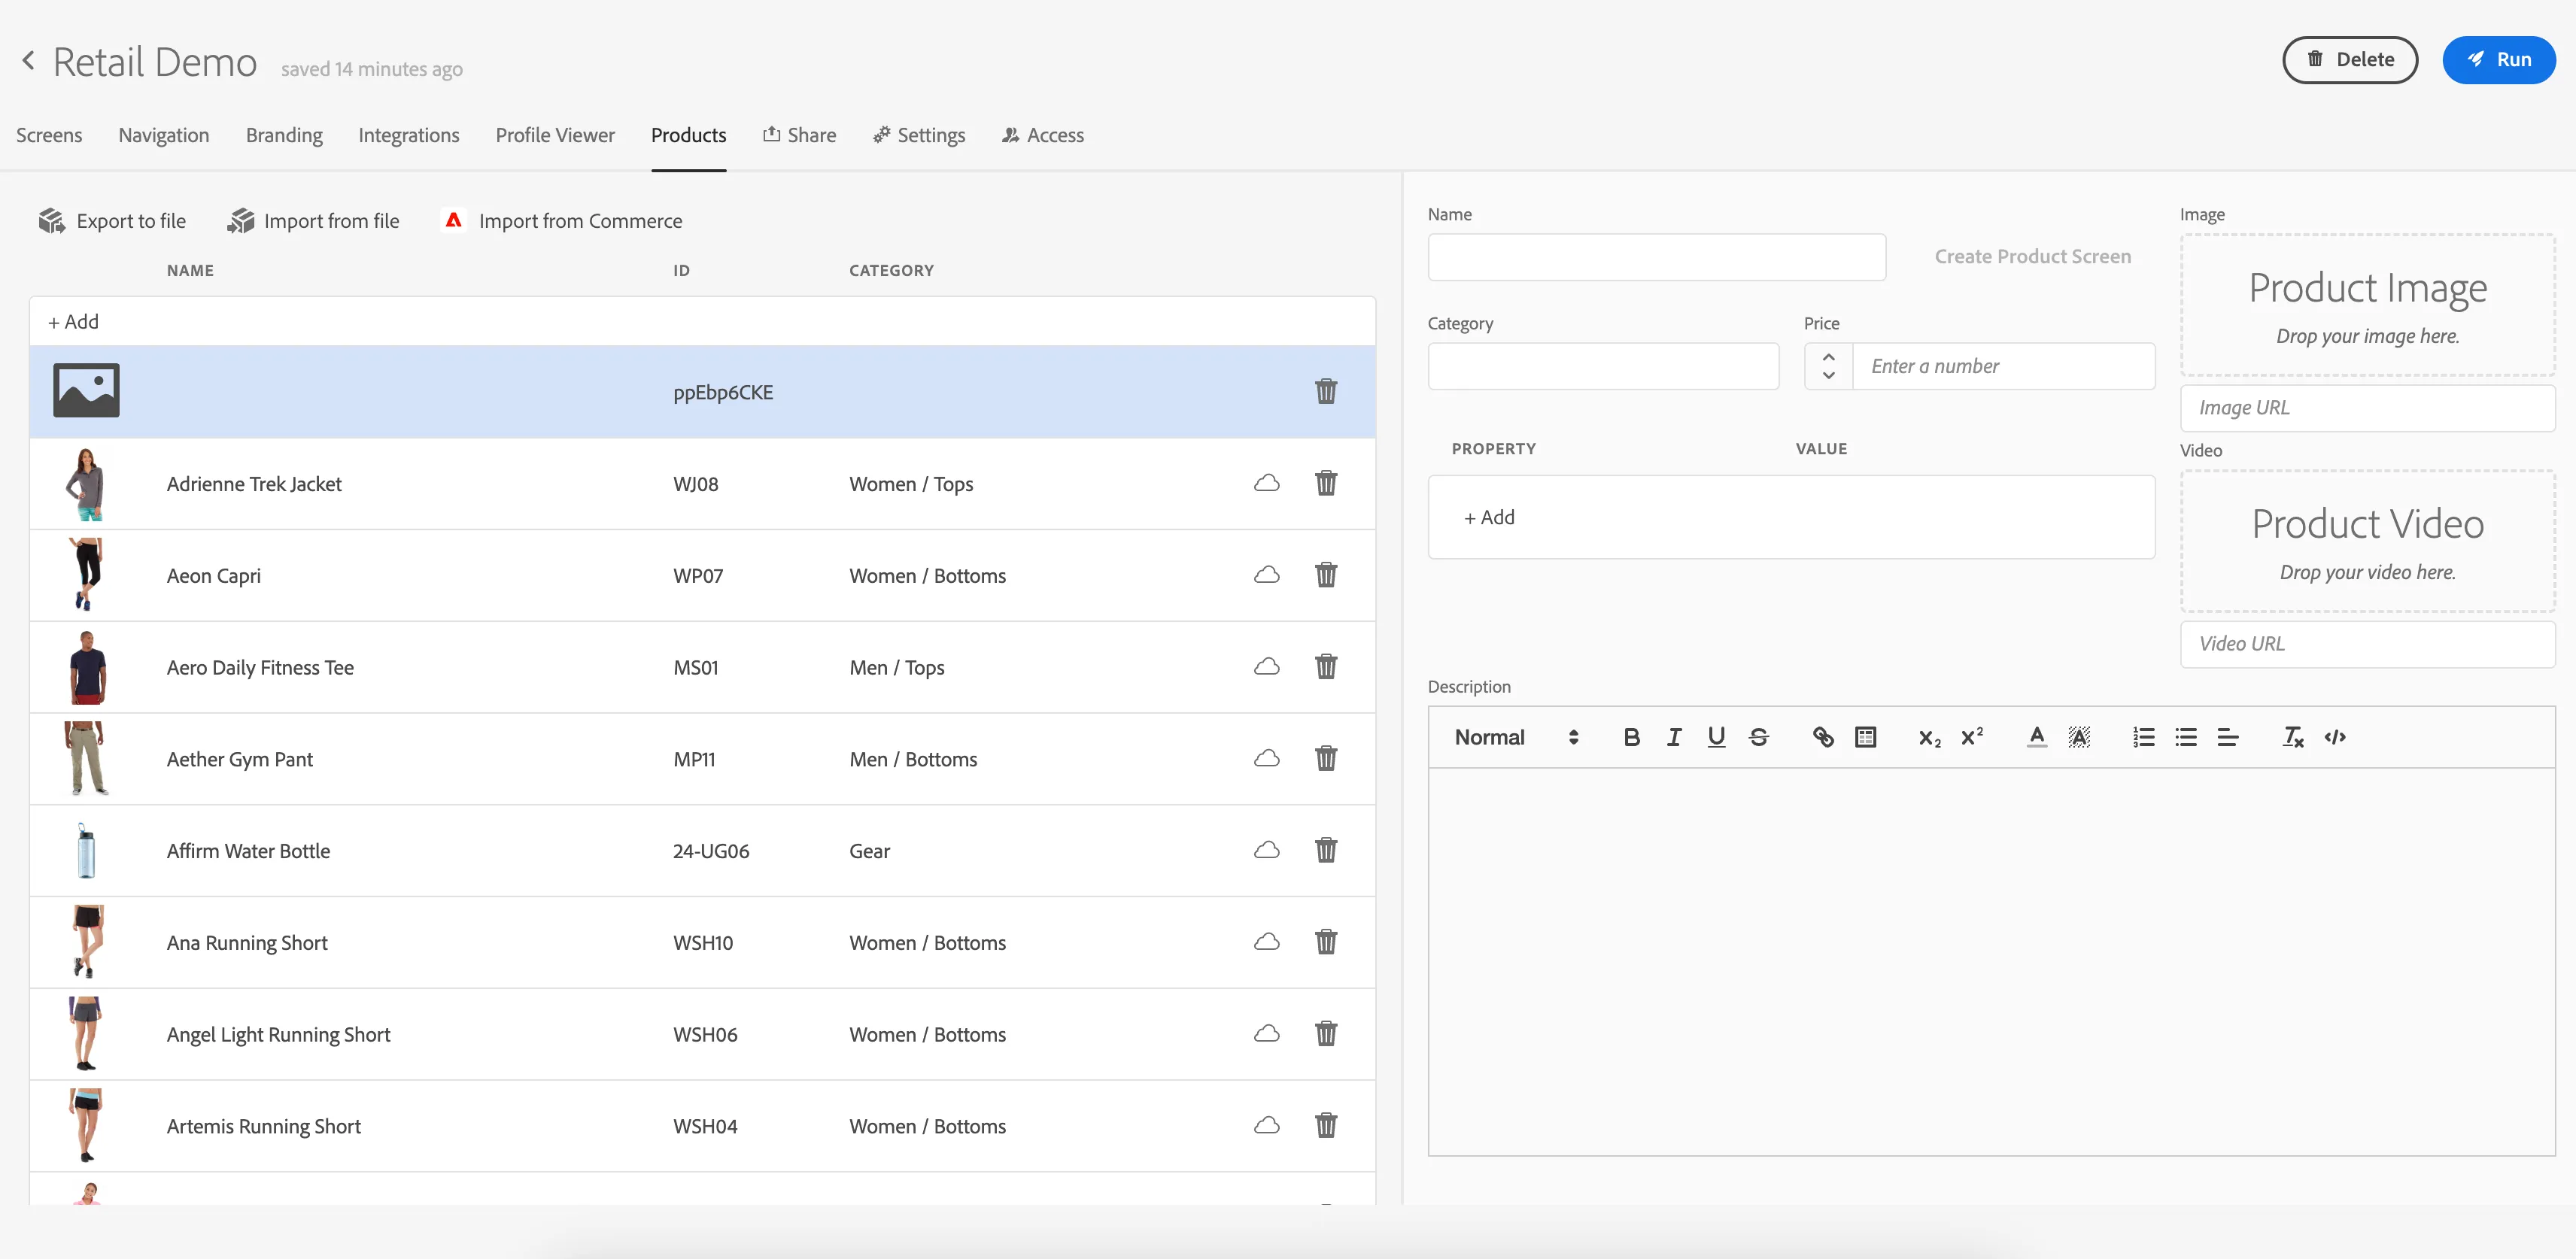The image size is (2576, 1259).
Task: Clear formatting in description editor
Action: tap(2292, 737)
